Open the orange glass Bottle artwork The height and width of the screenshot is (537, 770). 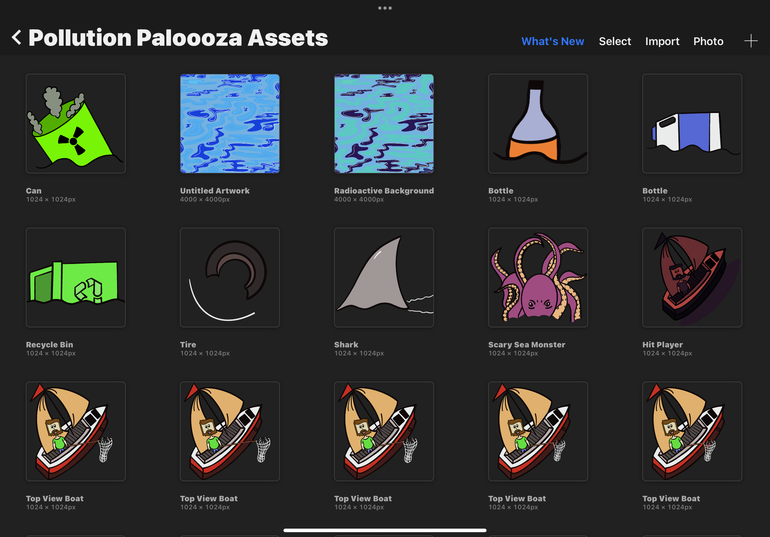[538, 124]
